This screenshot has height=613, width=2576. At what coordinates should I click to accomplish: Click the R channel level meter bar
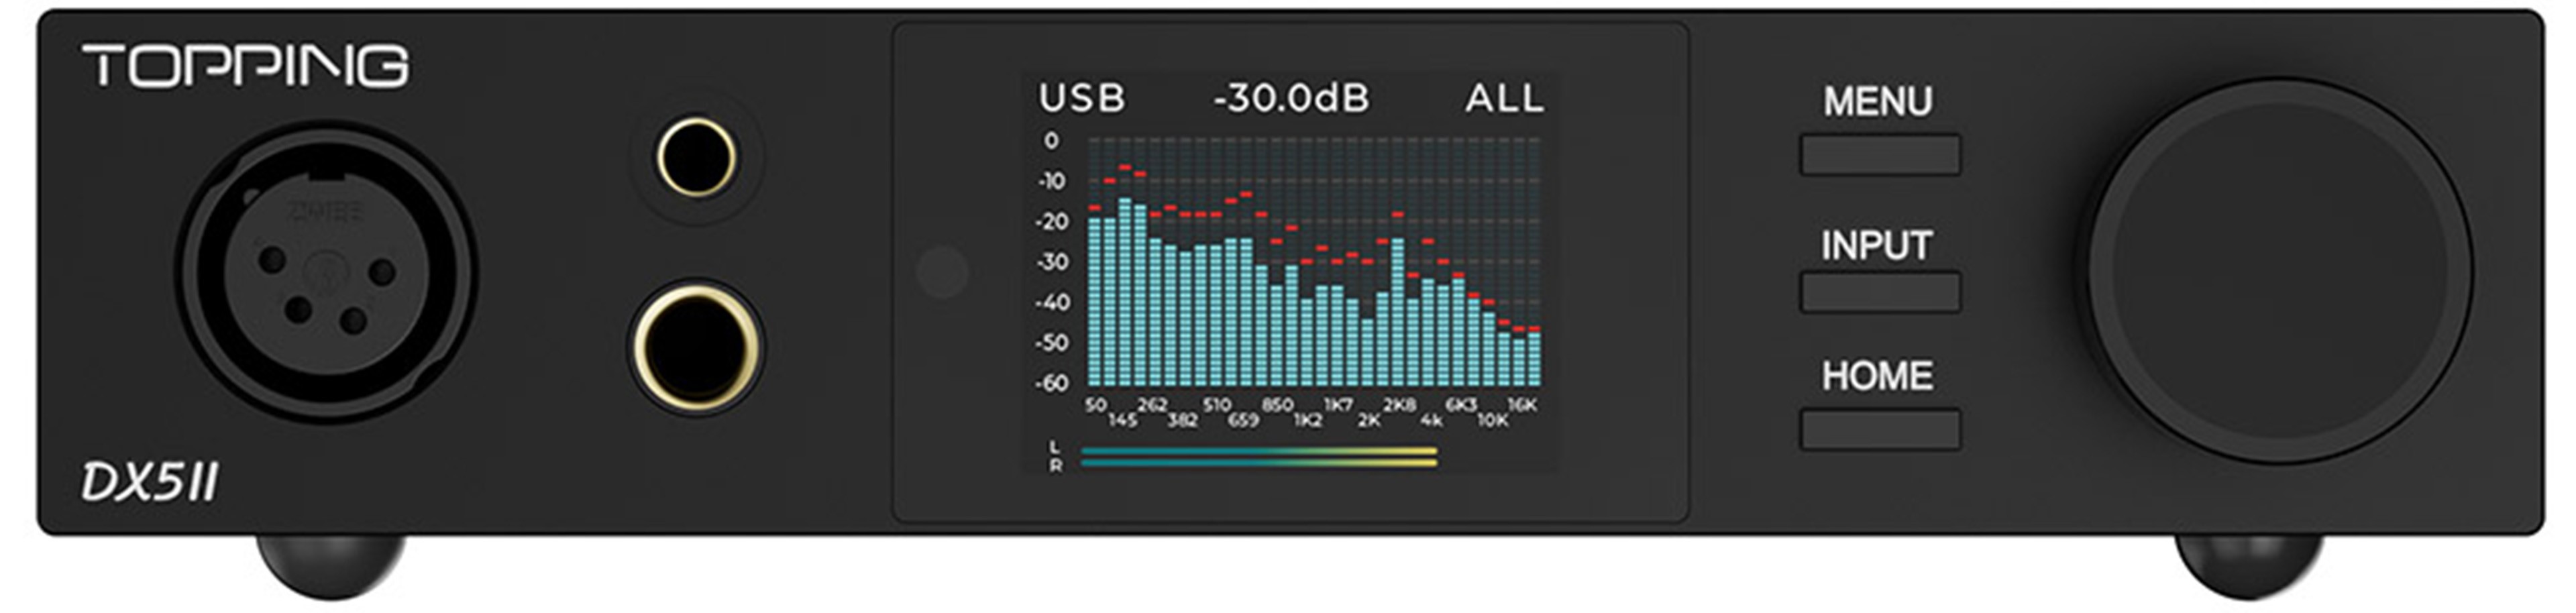point(1259,463)
